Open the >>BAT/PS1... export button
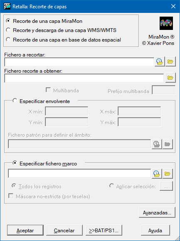The image size is (180, 241). coord(104,230)
